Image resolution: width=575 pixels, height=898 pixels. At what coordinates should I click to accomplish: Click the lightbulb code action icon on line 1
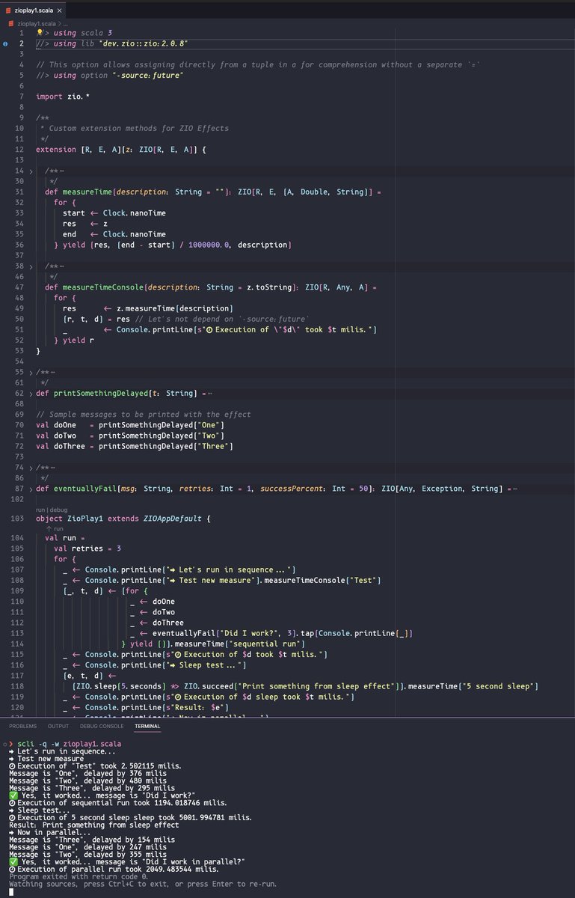point(40,33)
